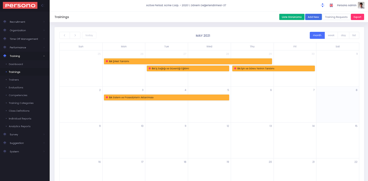Open the Analytics Reports submenu item
This screenshot has width=368, height=181.
click(20, 126)
